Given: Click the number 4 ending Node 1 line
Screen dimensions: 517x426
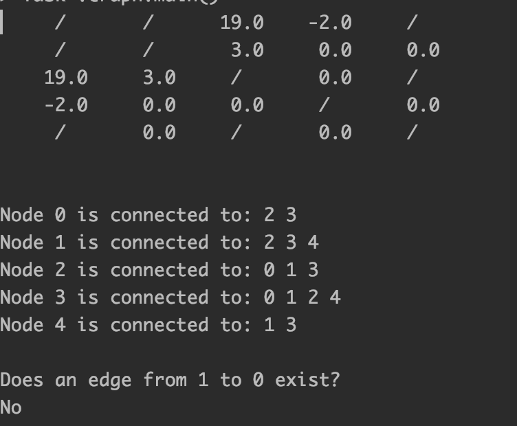Looking at the screenshot, I should [313, 243].
